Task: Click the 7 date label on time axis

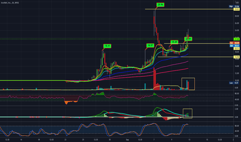Action: click(x=154, y=140)
